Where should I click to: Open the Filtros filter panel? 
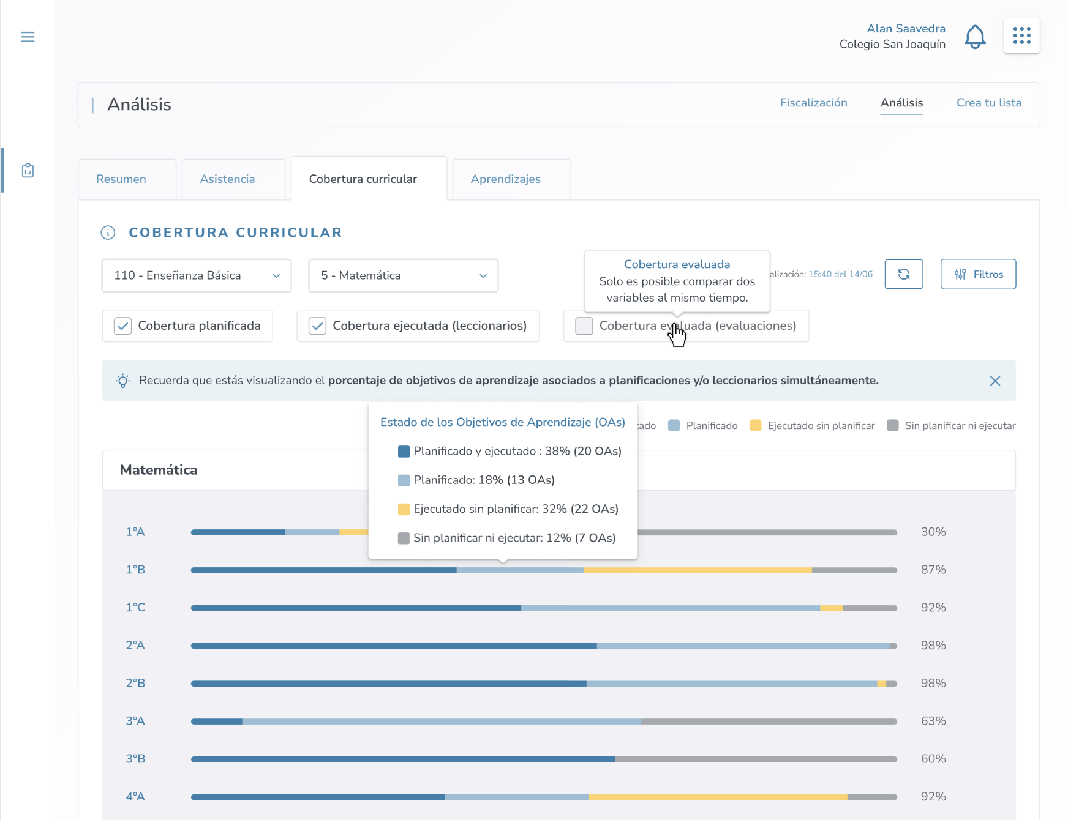978,274
